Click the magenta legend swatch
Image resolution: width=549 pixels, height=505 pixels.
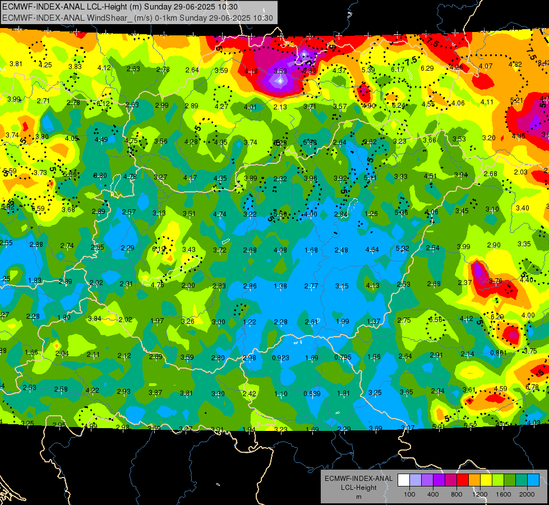451,480
